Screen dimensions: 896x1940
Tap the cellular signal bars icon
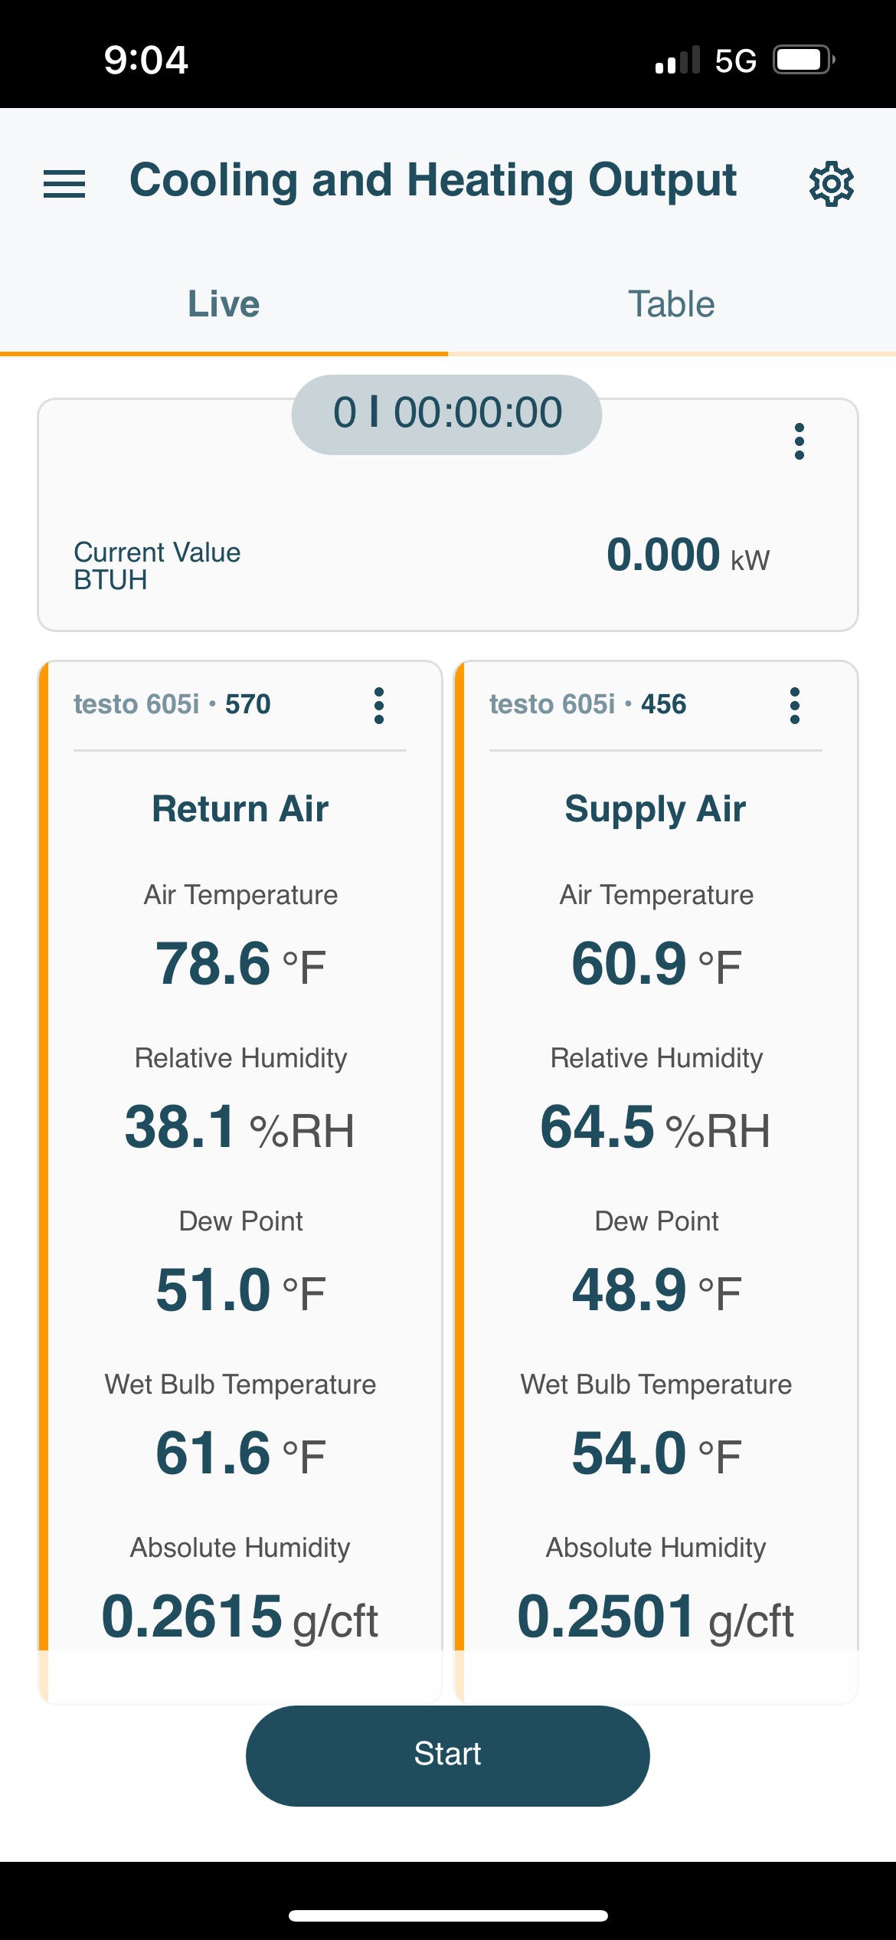pyautogui.click(x=678, y=60)
